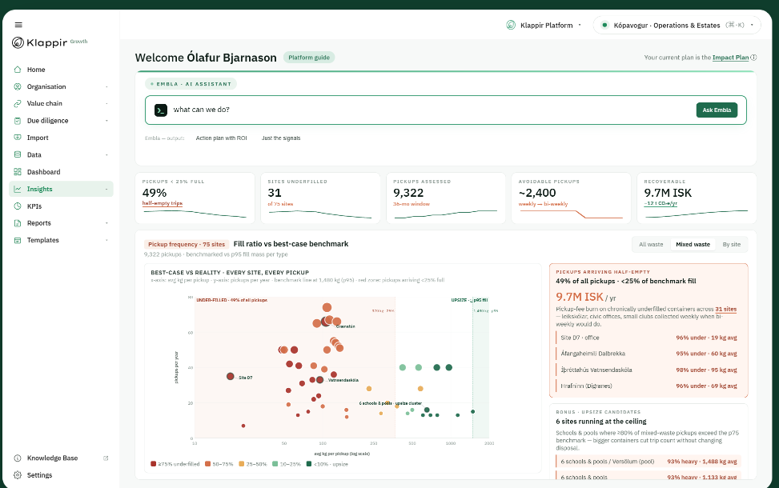This screenshot has height=488, width=779.
Task: Expand the Organisation menu chevron
Action: tap(106, 87)
